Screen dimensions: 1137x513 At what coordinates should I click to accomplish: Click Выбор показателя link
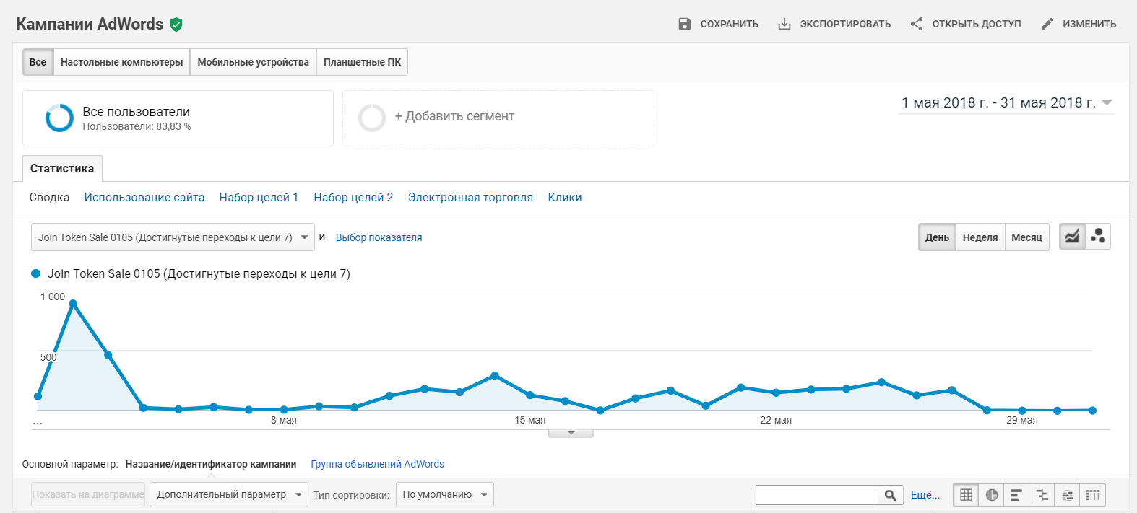tap(379, 237)
